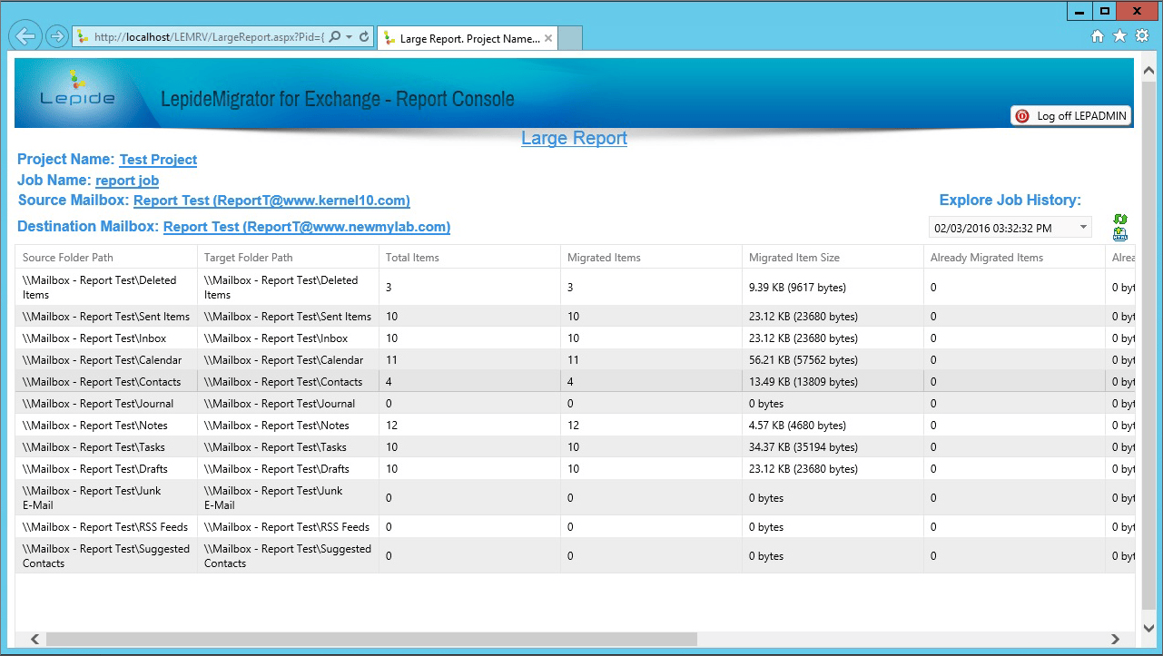Click the 4.57 KB (4680 bytes) size cell
1163x656 pixels.
tap(833, 426)
